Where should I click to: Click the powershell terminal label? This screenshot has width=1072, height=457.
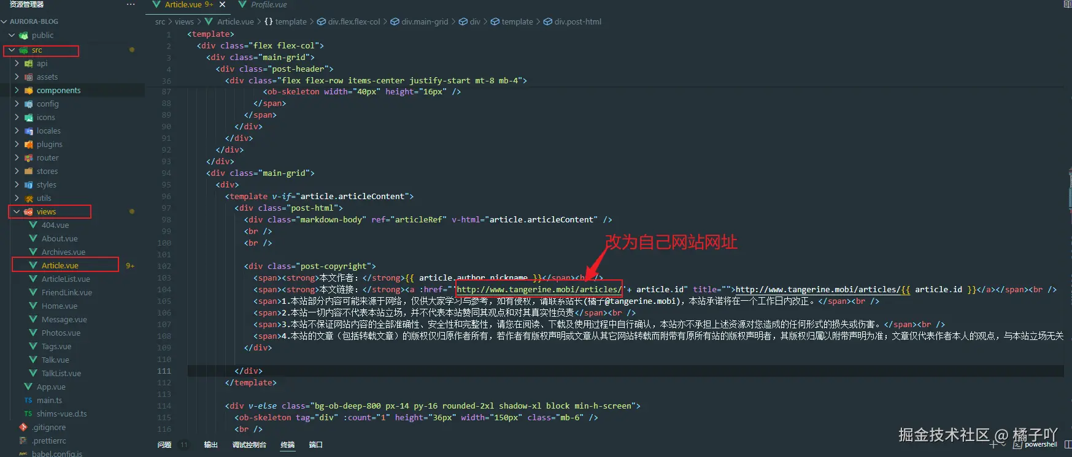(1041, 444)
